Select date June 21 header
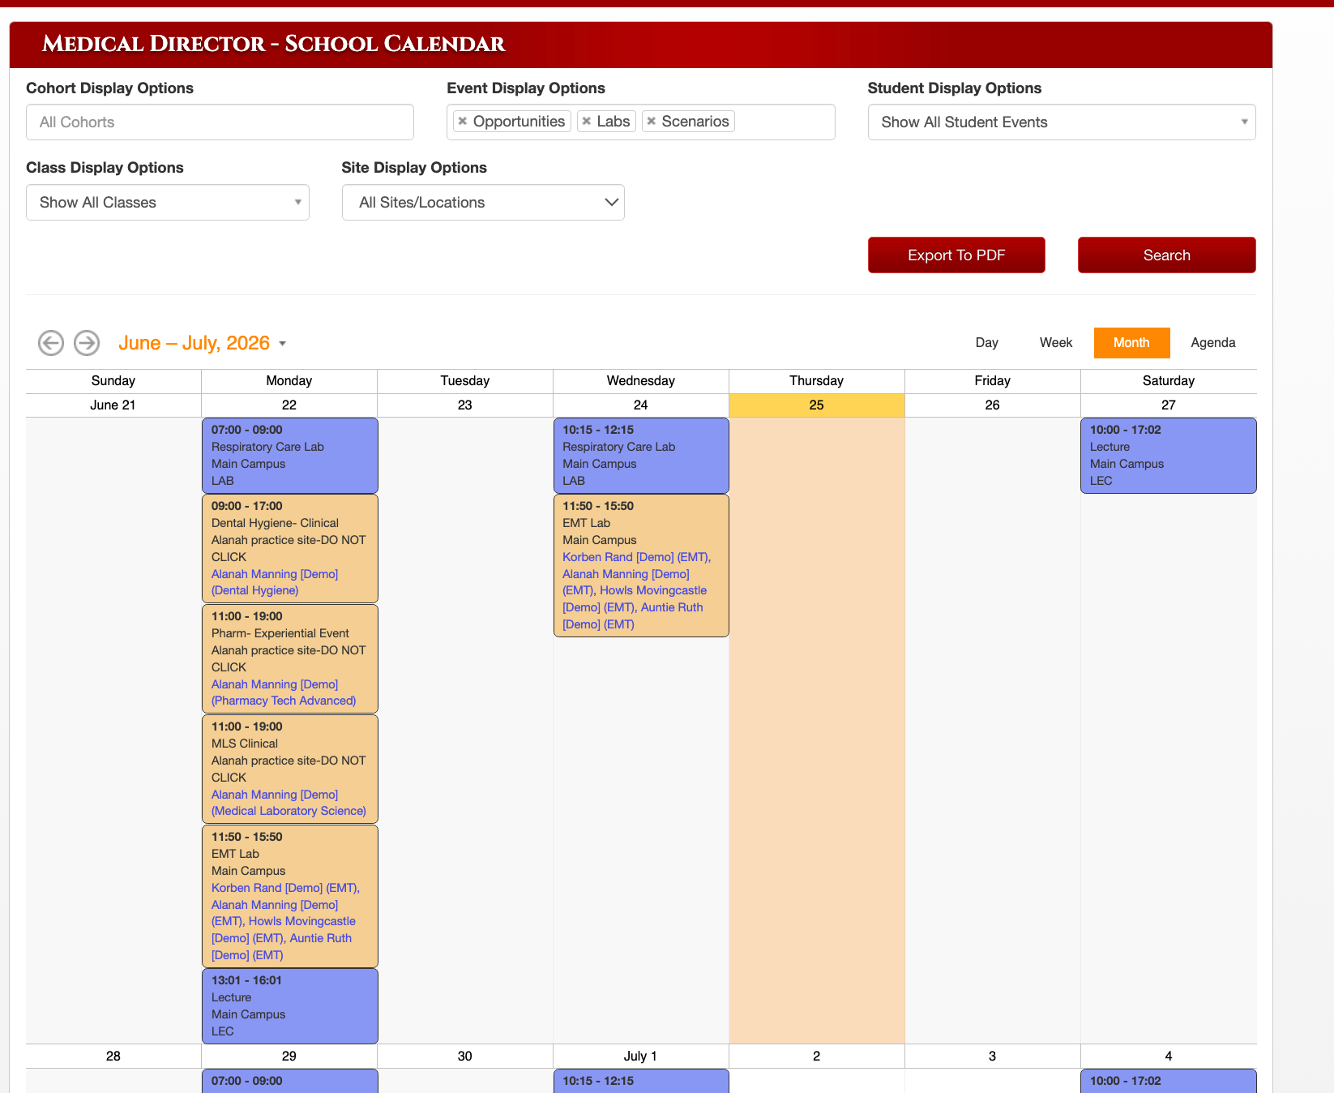 pyautogui.click(x=113, y=405)
